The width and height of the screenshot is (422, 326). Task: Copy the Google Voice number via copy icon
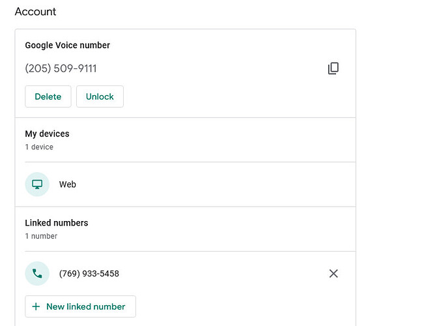333,68
